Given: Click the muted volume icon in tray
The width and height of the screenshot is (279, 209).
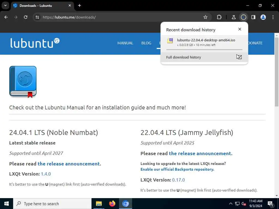Looking at the screenshot, I should coord(244,204).
